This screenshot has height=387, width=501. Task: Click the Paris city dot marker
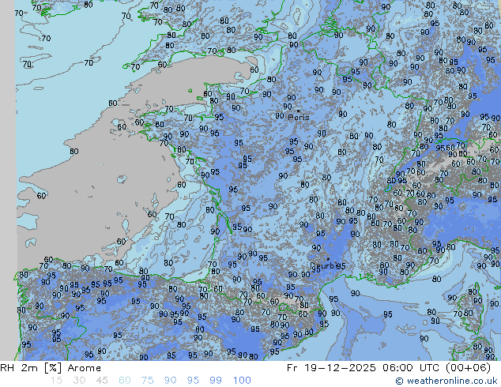[299, 111]
